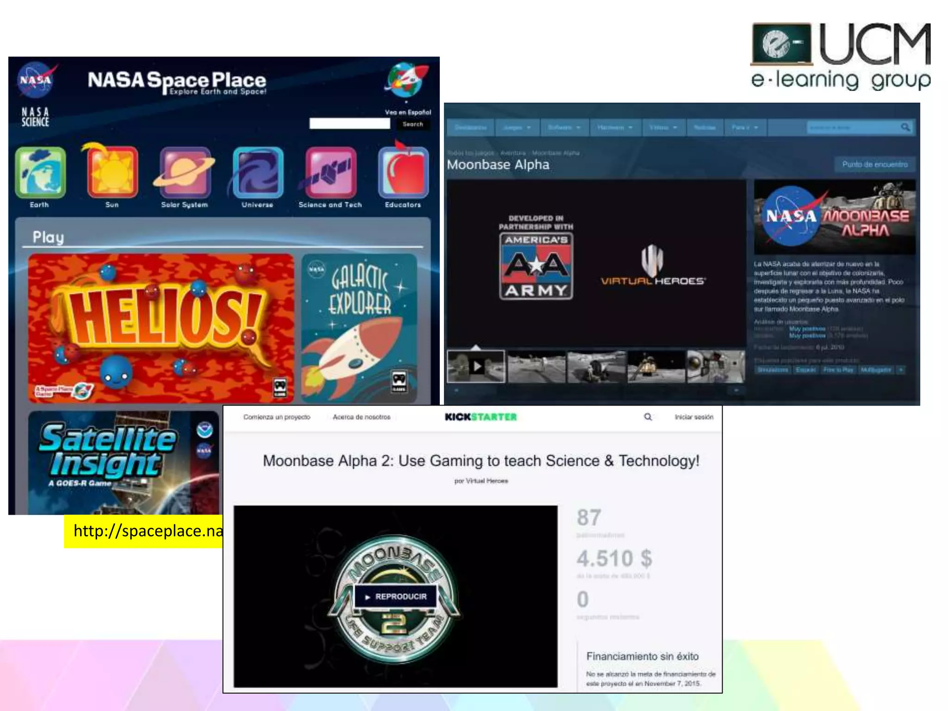
Task: Click the REPRODUCIR play button
Action: tap(396, 597)
